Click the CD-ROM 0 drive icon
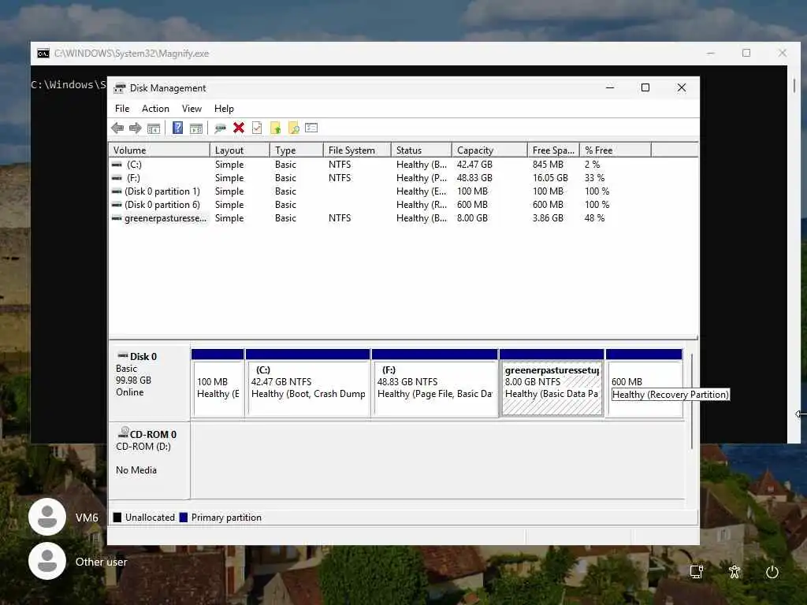 pyautogui.click(x=124, y=432)
